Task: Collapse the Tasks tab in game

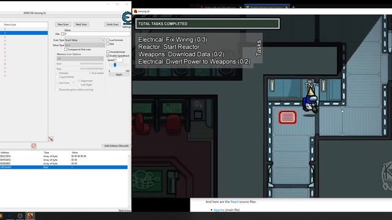Action: [258, 48]
